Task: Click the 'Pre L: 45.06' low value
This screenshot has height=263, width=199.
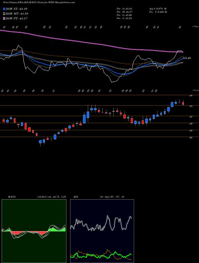Action: (124, 15)
